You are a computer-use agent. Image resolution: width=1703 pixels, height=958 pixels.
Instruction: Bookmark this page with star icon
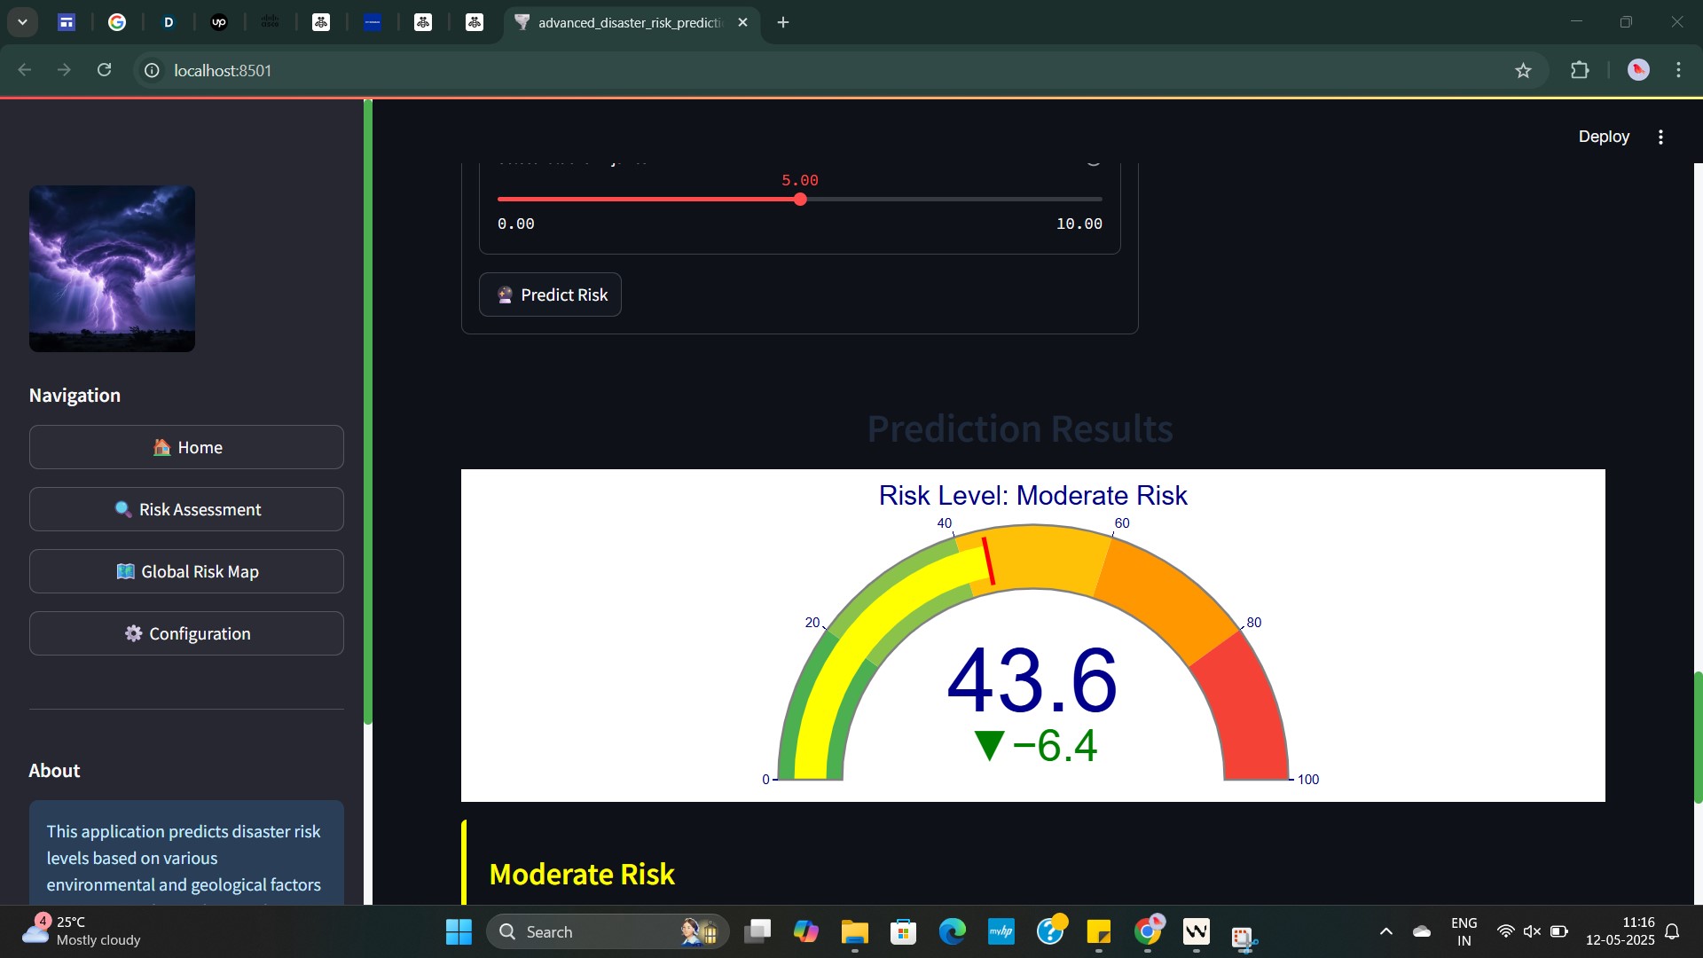[x=1523, y=71]
